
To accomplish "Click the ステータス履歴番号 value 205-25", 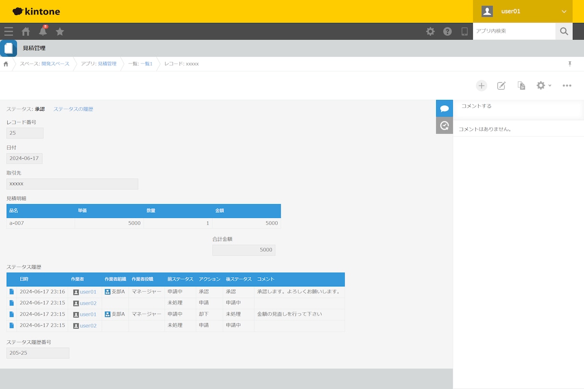I will (38, 353).
